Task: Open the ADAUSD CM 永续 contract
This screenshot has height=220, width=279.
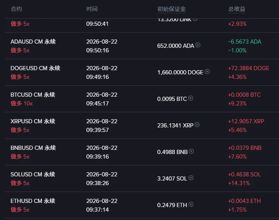Action: pyautogui.click(x=33, y=42)
